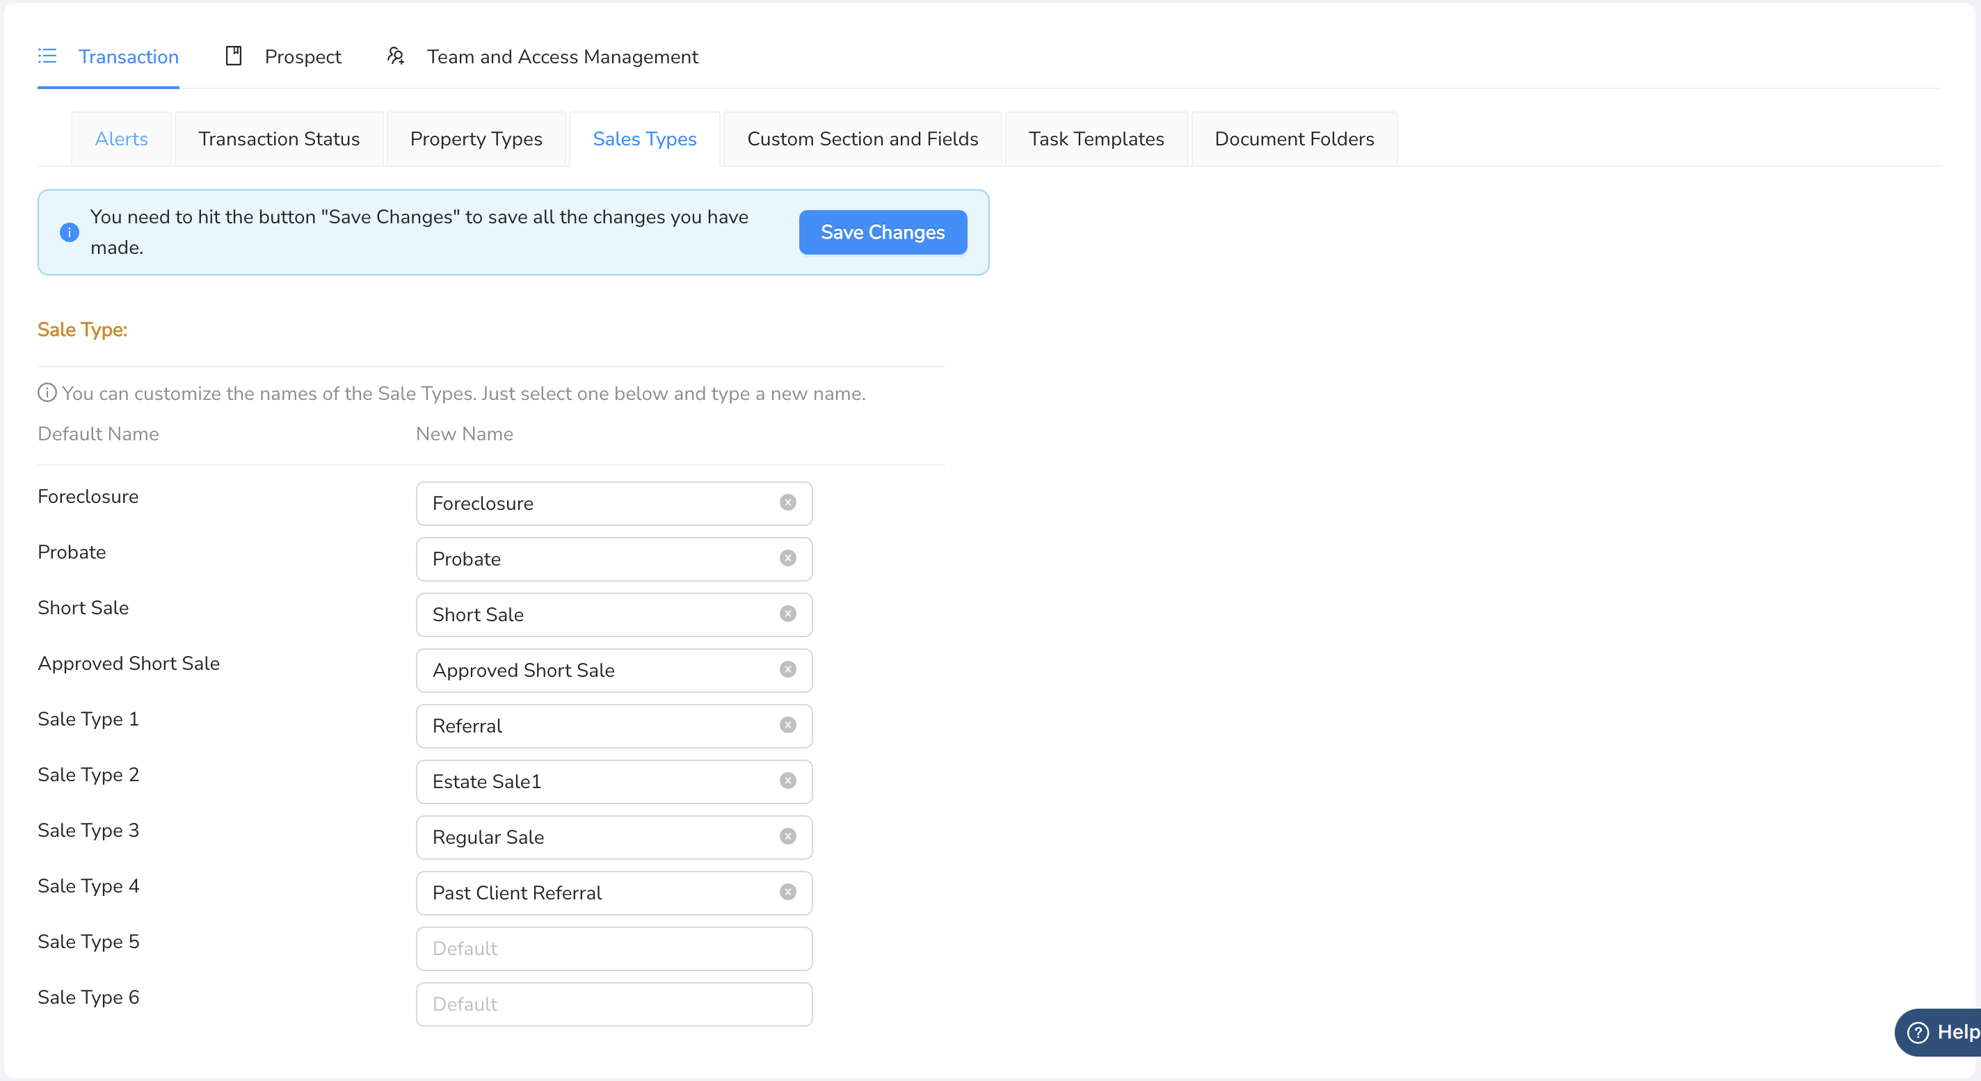
Task: Open Custom Section and Fields tab
Action: (862, 139)
